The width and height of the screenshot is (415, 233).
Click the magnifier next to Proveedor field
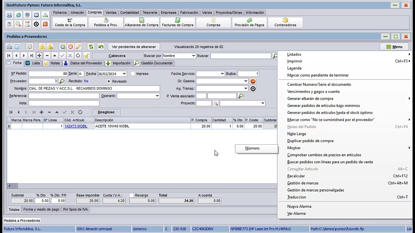tap(62, 81)
